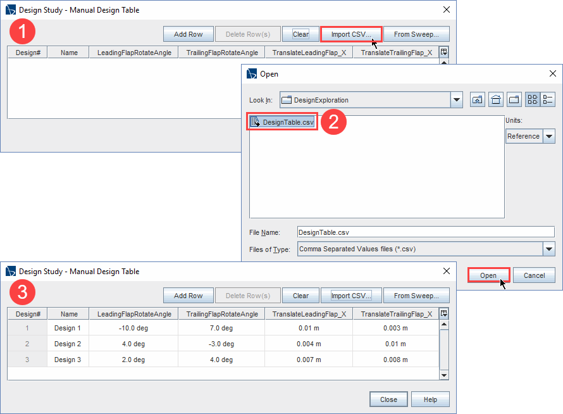
Task: Click the '7.0 deg' cell
Action: 221,328
